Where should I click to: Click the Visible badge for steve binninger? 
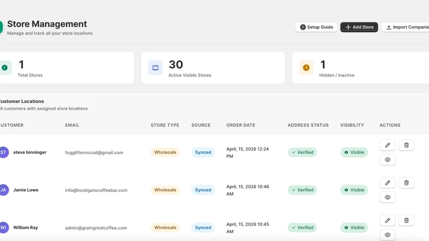(x=354, y=152)
